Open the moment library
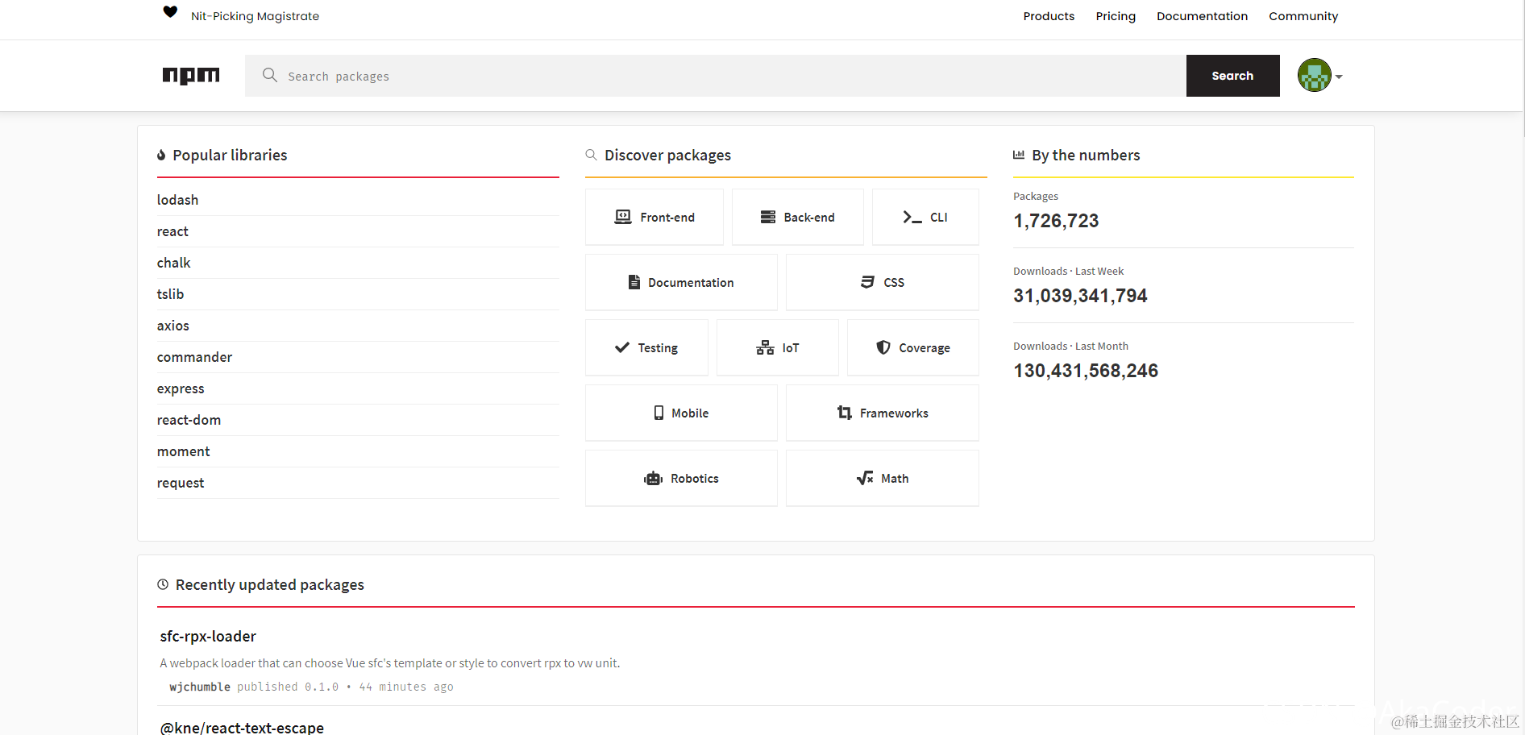Screen dimensions: 1525x735 183,451
